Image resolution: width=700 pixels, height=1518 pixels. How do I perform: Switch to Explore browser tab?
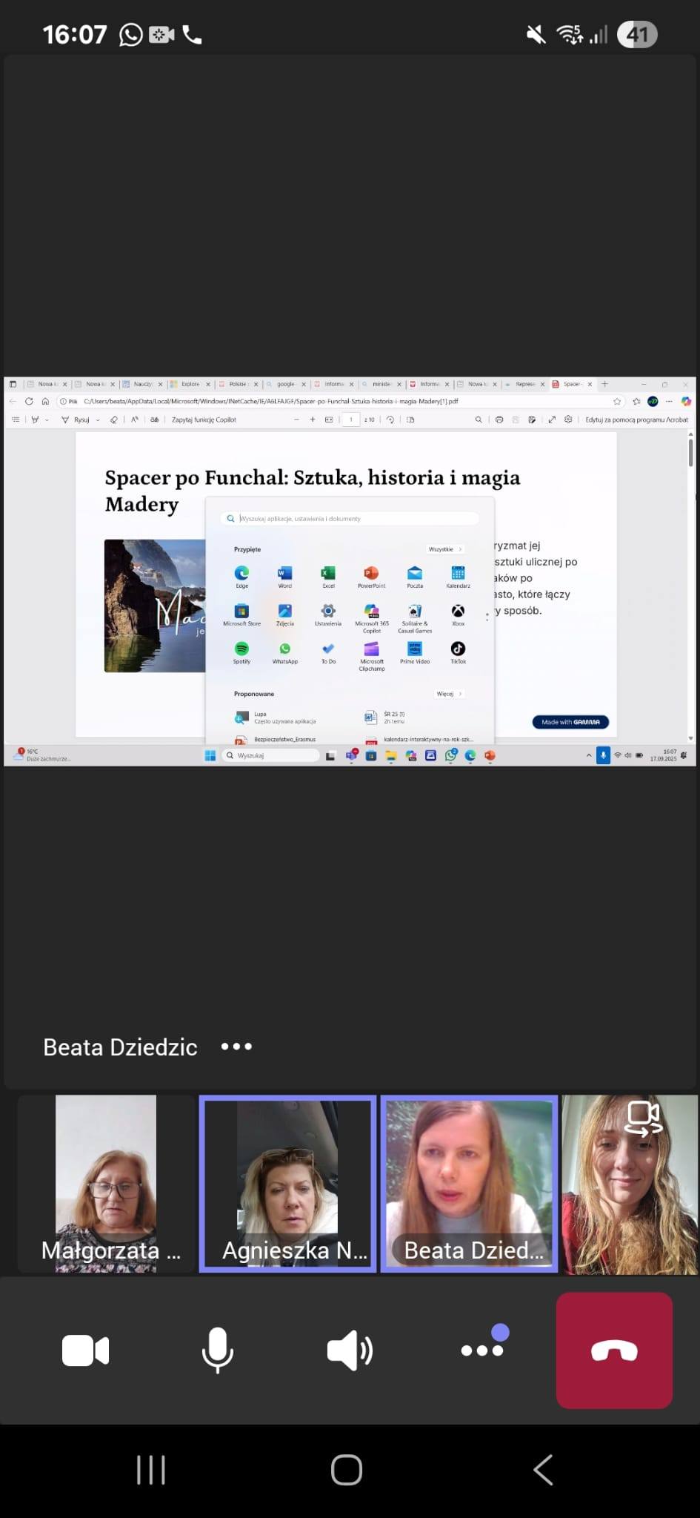(x=190, y=384)
